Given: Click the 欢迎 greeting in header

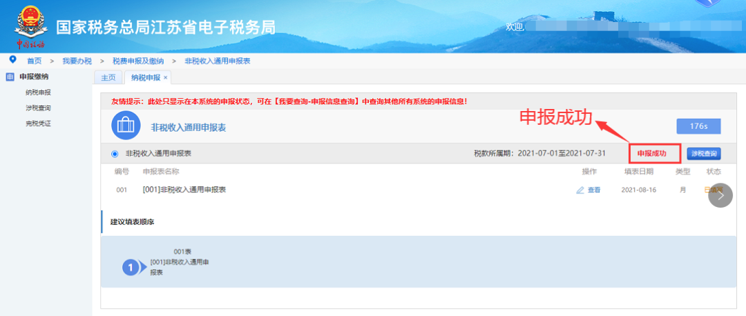Looking at the screenshot, I should pos(515,27).
